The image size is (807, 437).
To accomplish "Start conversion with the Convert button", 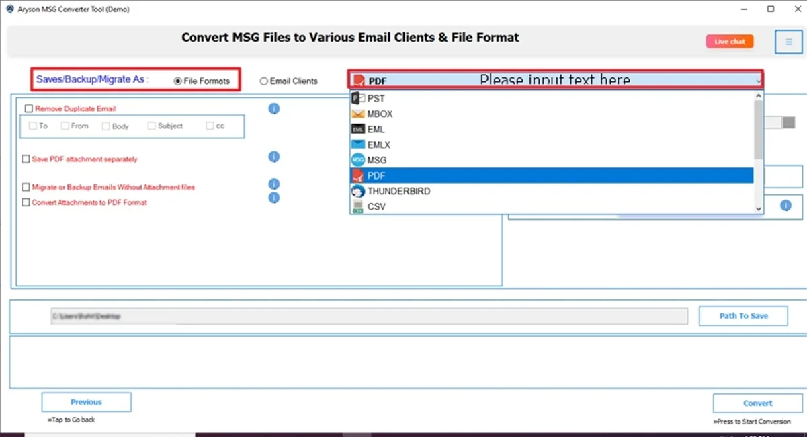I will tap(757, 403).
